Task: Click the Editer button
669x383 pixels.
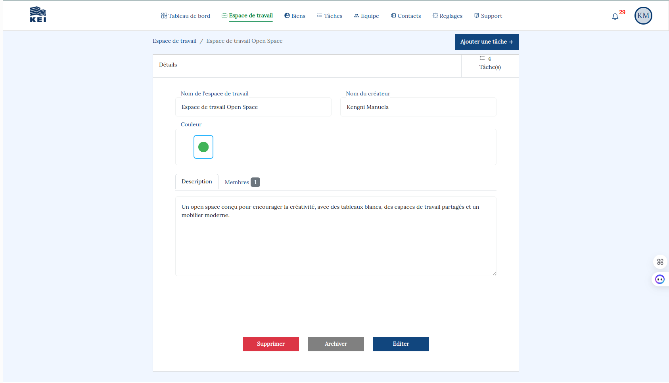Action: coord(401,344)
